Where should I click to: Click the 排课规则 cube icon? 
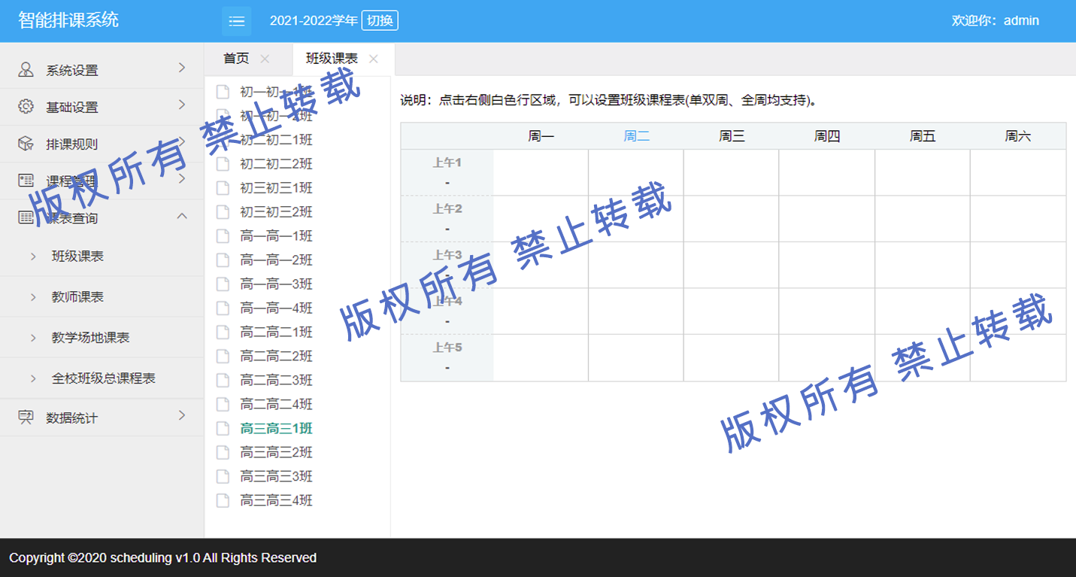[x=26, y=144]
